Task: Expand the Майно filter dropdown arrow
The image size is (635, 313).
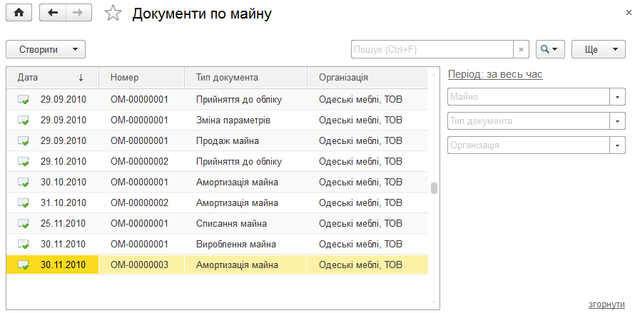Action: pos(618,97)
